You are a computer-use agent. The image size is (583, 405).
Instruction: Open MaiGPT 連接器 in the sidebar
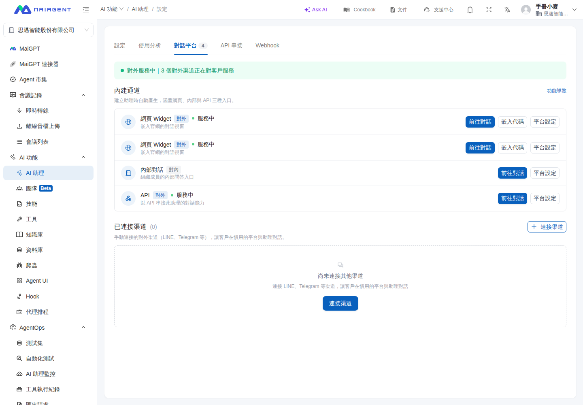pyautogui.click(x=48, y=64)
